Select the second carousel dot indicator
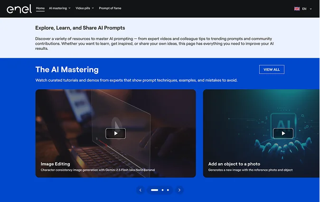This screenshot has width=320, height=202. [162, 190]
